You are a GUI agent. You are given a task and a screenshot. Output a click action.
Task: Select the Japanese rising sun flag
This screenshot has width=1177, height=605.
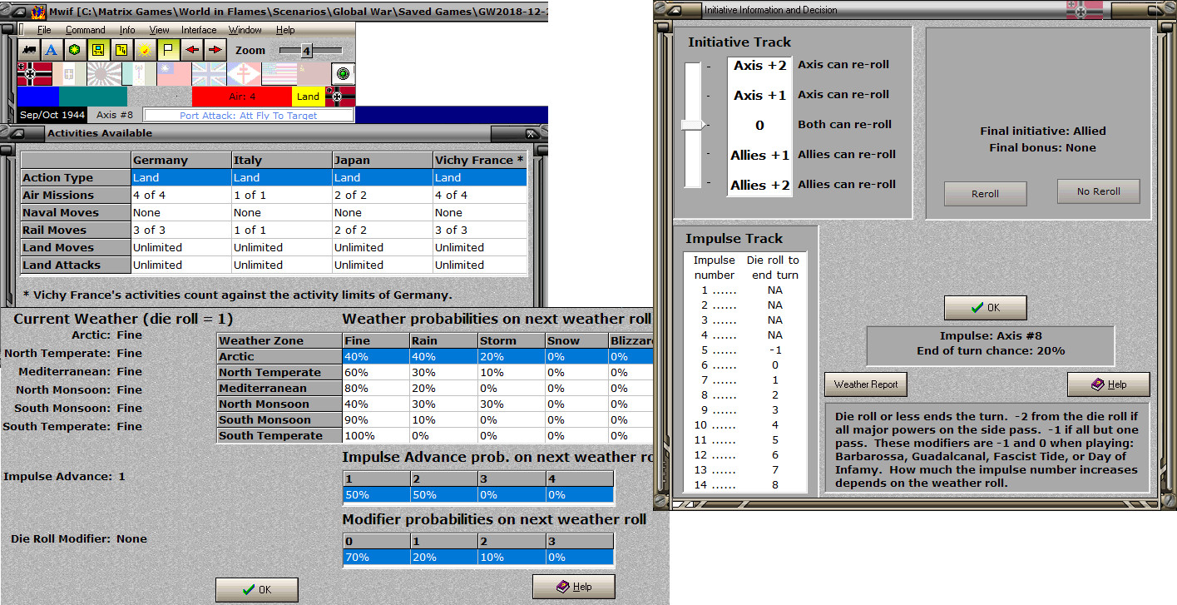[105, 74]
